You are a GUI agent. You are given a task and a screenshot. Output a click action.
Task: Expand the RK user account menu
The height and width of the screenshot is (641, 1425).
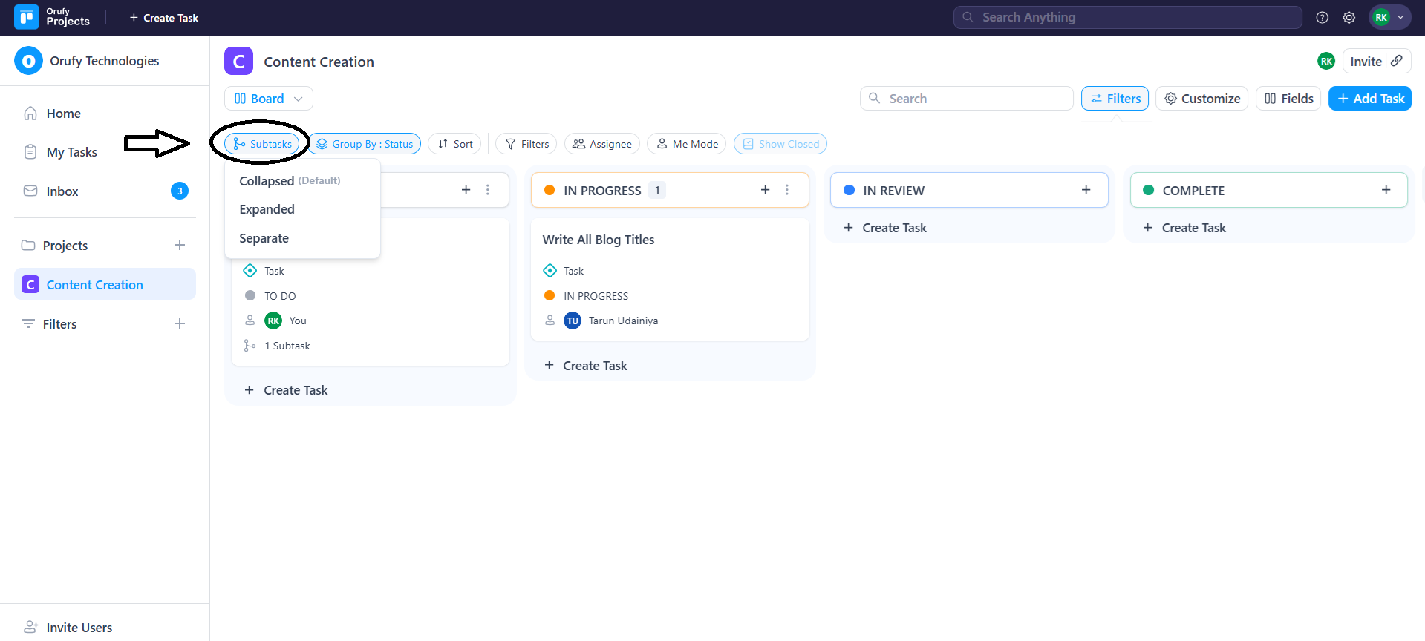tap(1389, 18)
